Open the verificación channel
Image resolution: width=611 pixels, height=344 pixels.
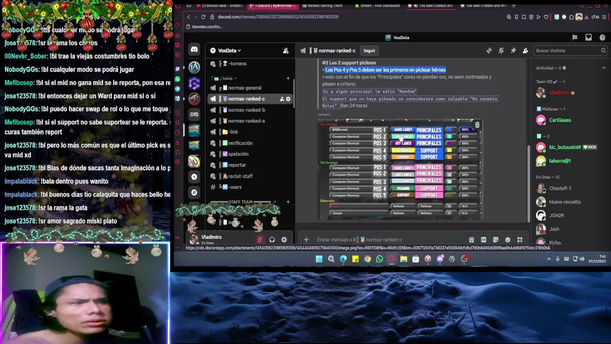tap(251, 143)
